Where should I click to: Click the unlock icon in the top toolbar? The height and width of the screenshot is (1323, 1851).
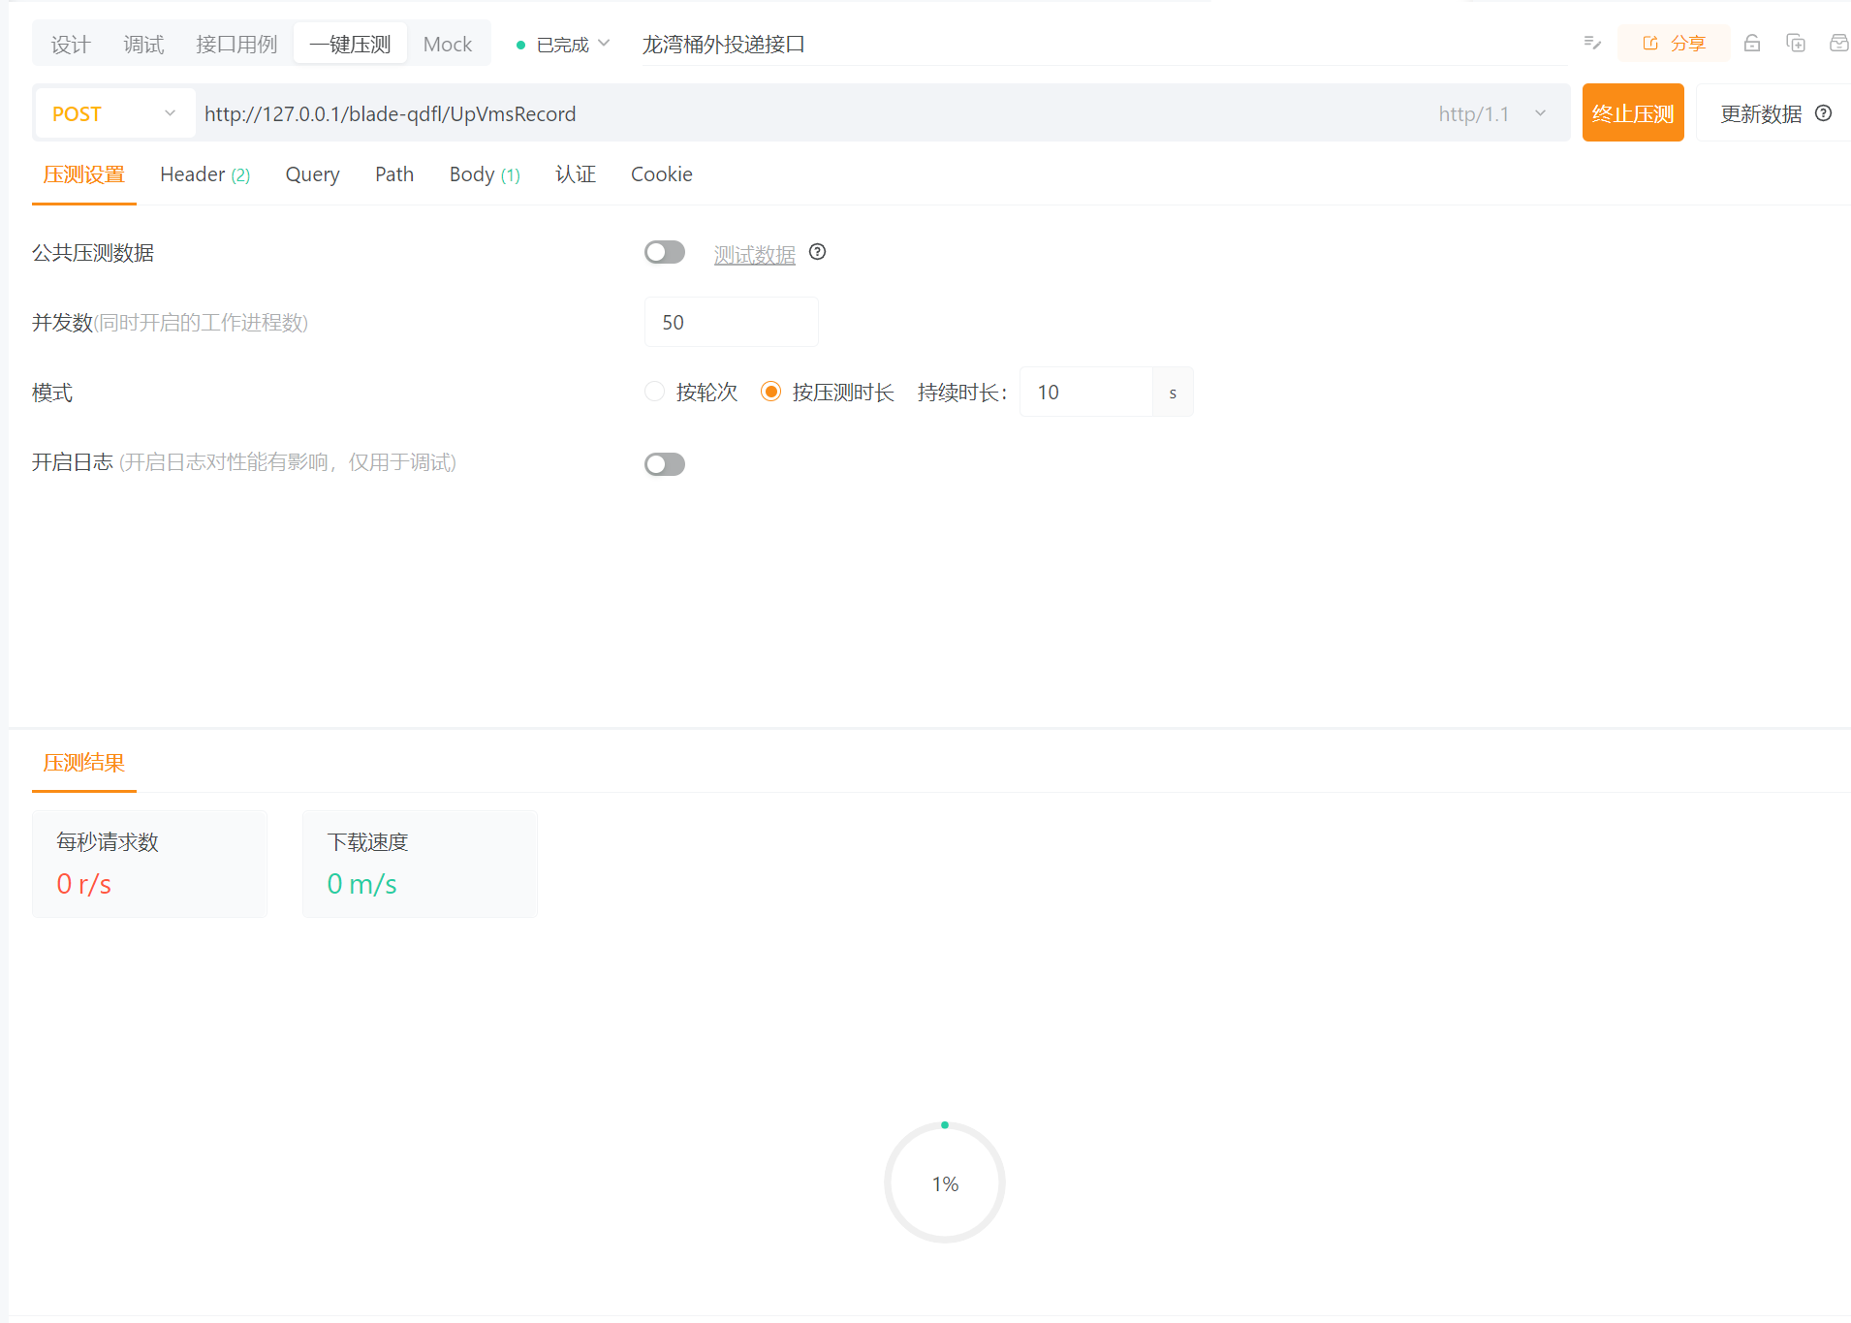coord(1752,43)
